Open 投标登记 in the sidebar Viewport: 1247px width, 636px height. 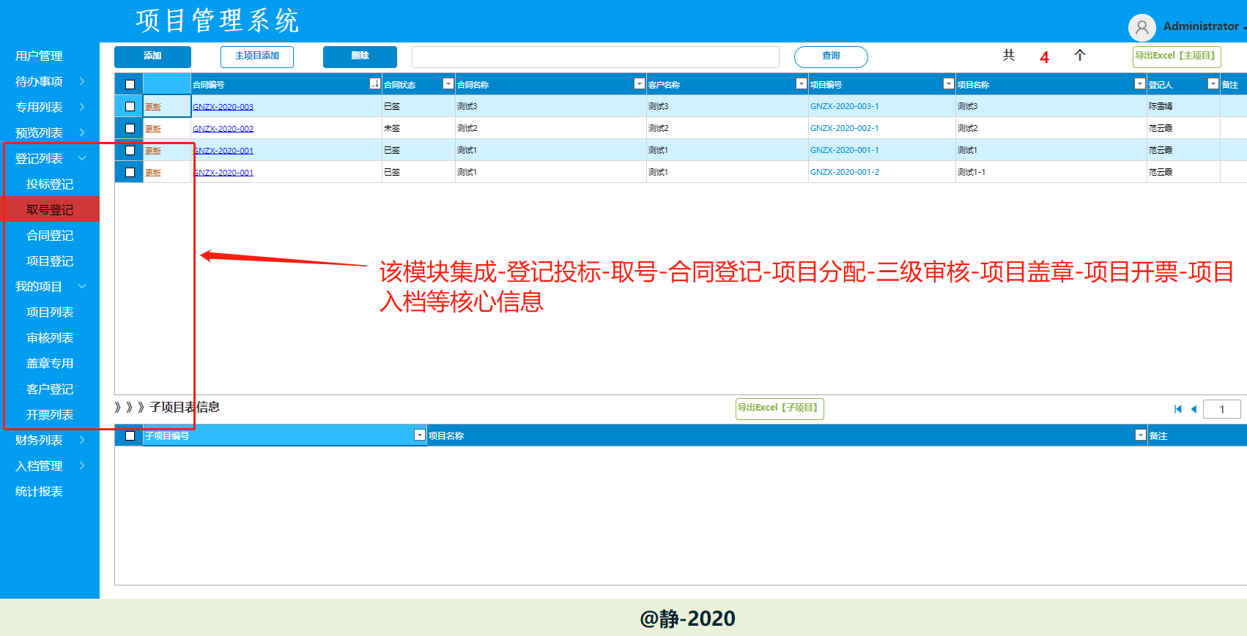(50, 184)
